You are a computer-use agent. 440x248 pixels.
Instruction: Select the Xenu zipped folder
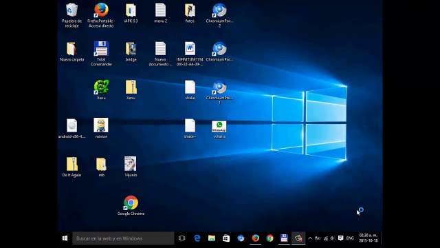click(x=131, y=90)
